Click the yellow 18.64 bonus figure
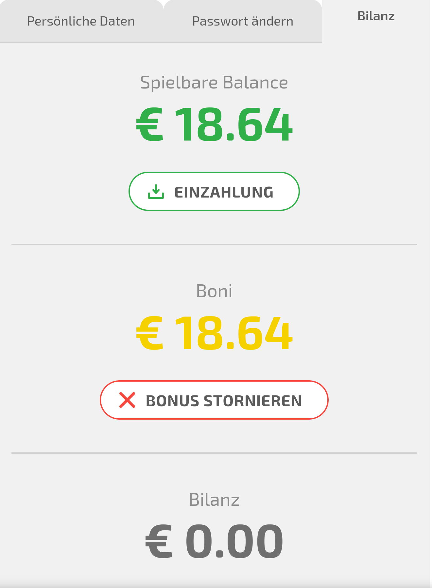 pos(233,333)
